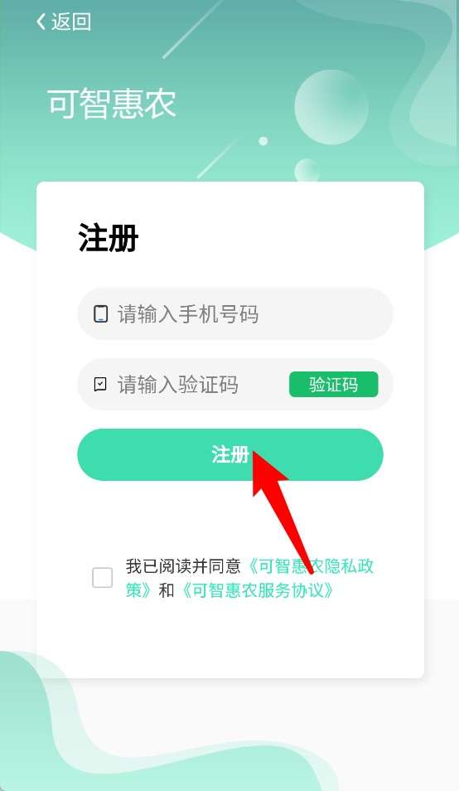Click the 返回 label at top
The height and width of the screenshot is (791, 459).
71,22
